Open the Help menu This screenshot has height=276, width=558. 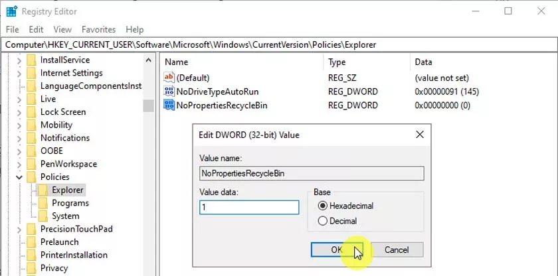(134, 29)
